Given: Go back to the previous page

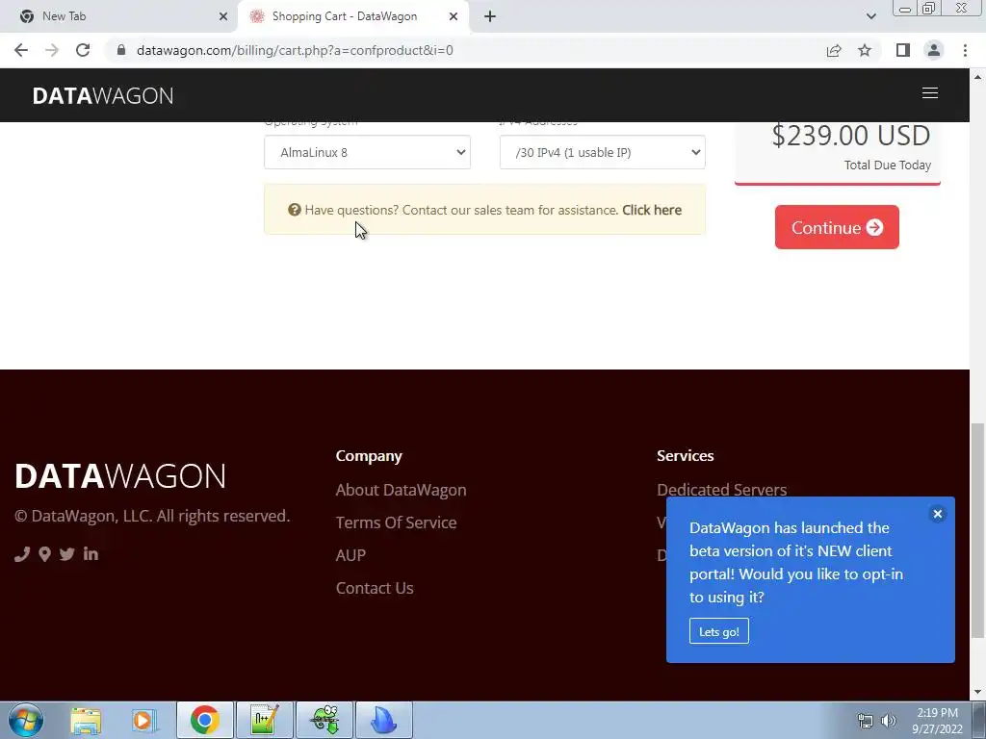Looking at the screenshot, I should [21, 50].
